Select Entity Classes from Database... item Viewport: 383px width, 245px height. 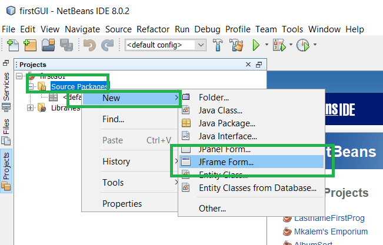pyautogui.click(x=252, y=188)
